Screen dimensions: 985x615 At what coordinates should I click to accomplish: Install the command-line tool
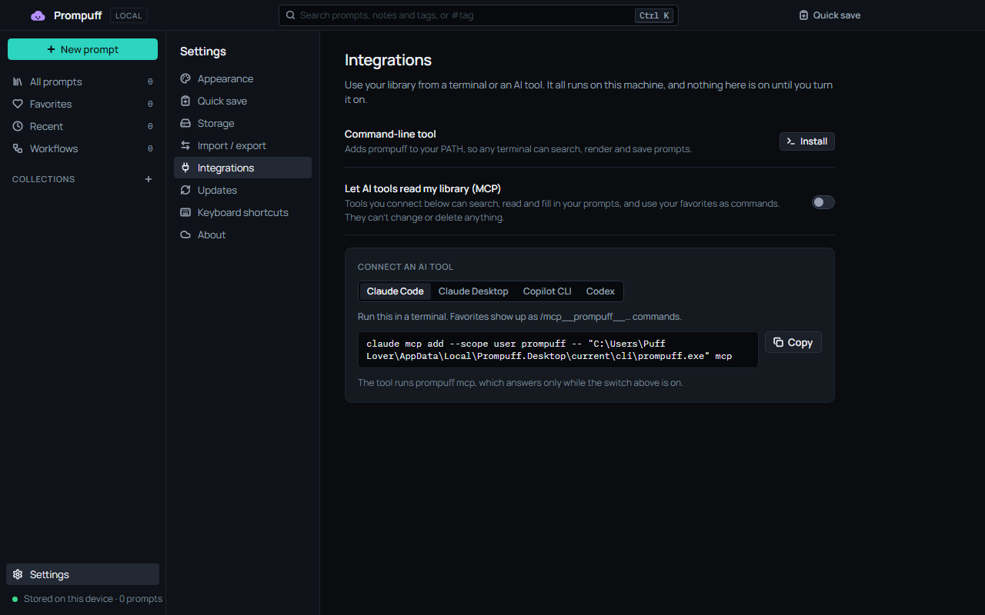[x=807, y=141]
